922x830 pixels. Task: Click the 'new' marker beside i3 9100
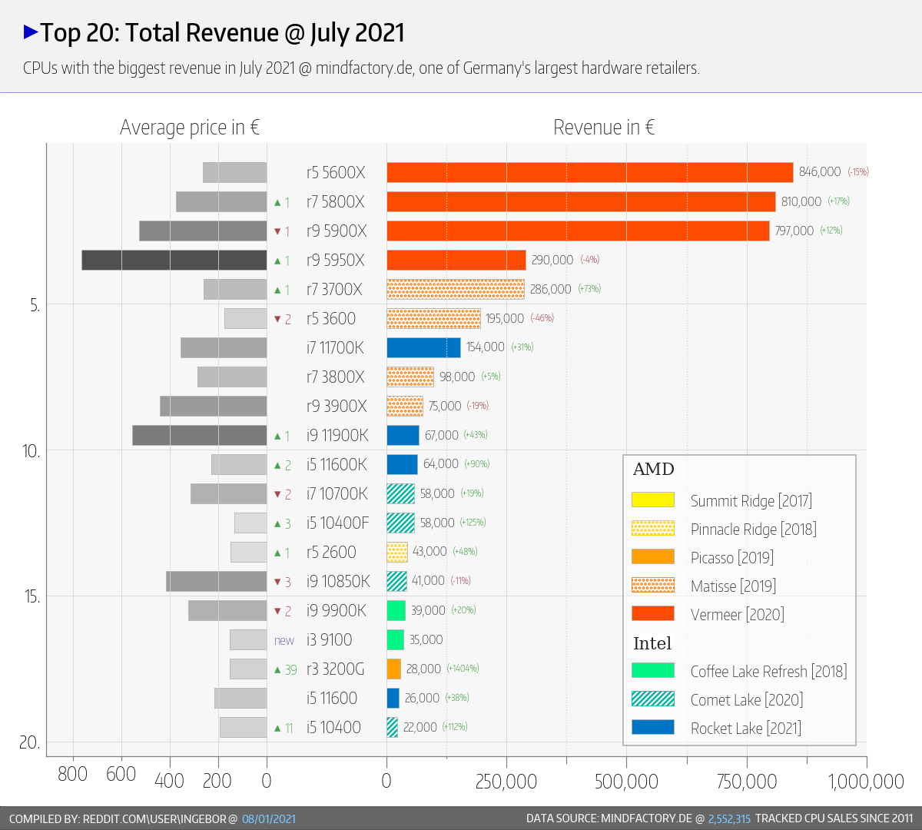(x=284, y=640)
